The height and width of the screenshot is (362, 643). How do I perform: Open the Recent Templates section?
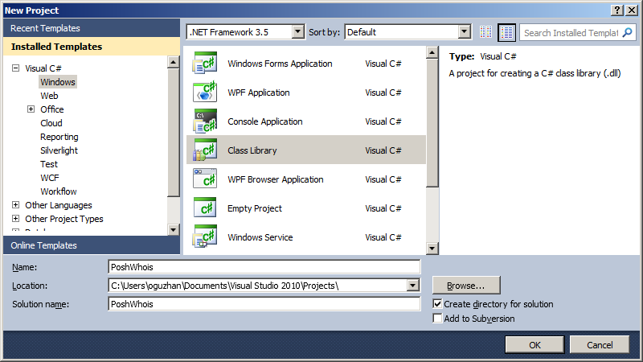tap(45, 28)
